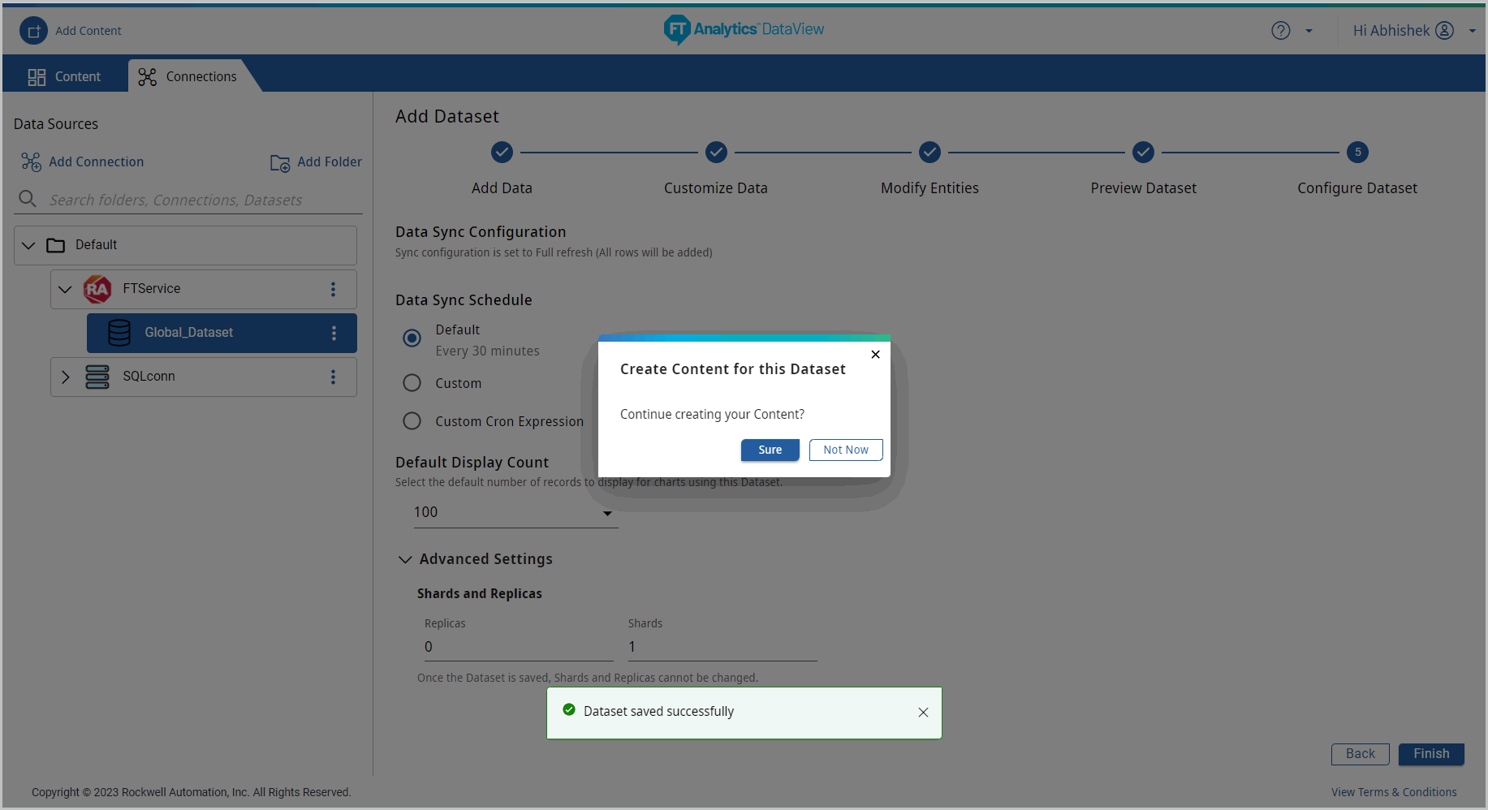1488x810 pixels.
Task: Collapse the Advanced Settings section
Action: point(405,559)
